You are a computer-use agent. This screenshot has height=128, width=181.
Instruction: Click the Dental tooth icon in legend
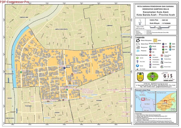click(138, 66)
